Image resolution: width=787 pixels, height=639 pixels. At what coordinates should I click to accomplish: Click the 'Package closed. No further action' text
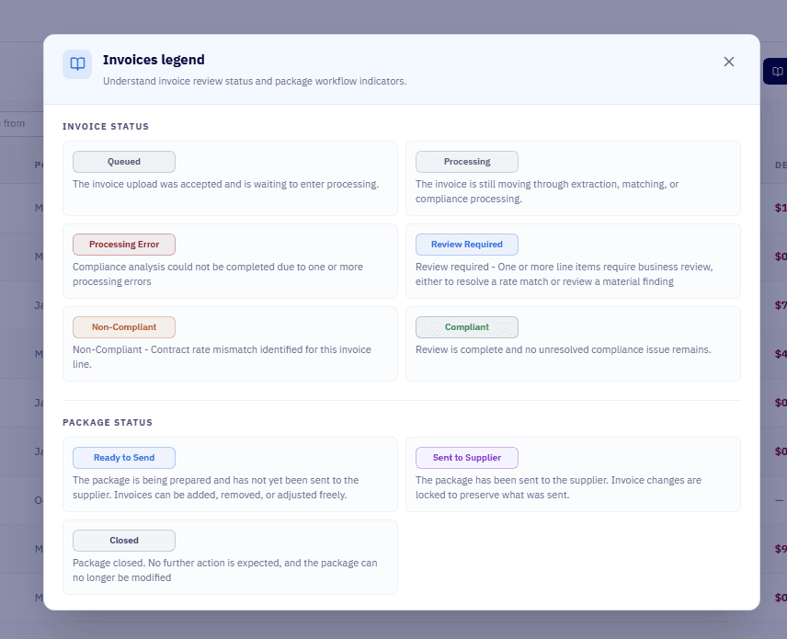click(x=225, y=570)
